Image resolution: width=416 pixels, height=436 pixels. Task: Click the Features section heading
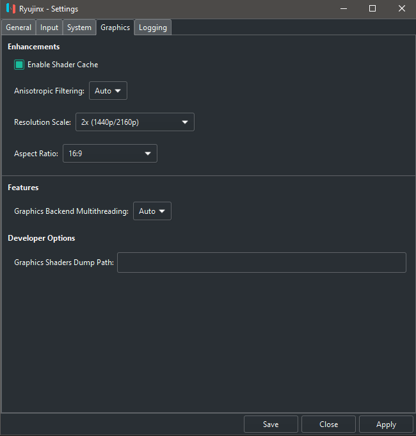click(23, 188)
